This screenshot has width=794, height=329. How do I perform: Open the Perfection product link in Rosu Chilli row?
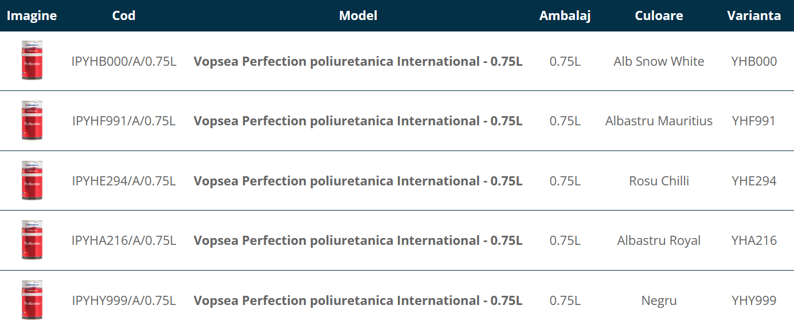click(x=358, y=181)
